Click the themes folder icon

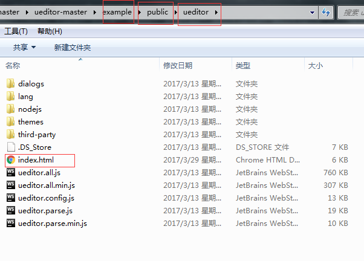point(10,121)
